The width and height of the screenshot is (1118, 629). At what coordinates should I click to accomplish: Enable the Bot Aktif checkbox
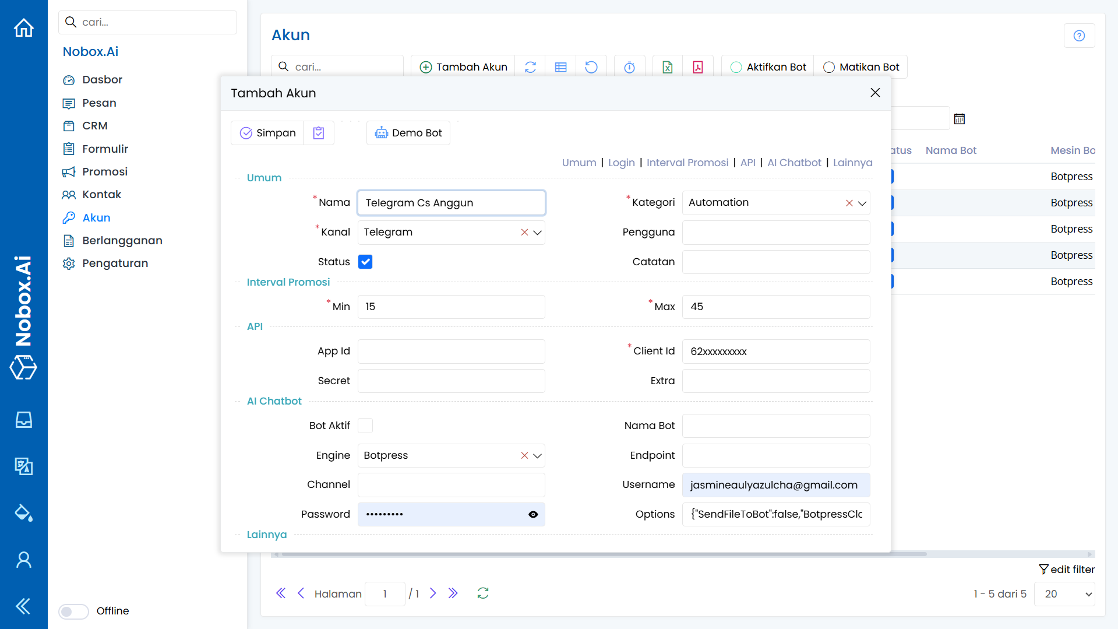click(365, 426)
